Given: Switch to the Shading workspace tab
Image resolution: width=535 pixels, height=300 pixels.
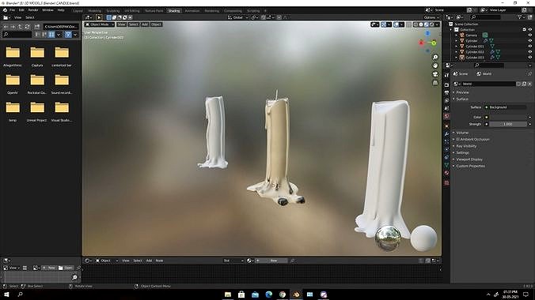Looking at the screenshot, I should coord(173,11).
